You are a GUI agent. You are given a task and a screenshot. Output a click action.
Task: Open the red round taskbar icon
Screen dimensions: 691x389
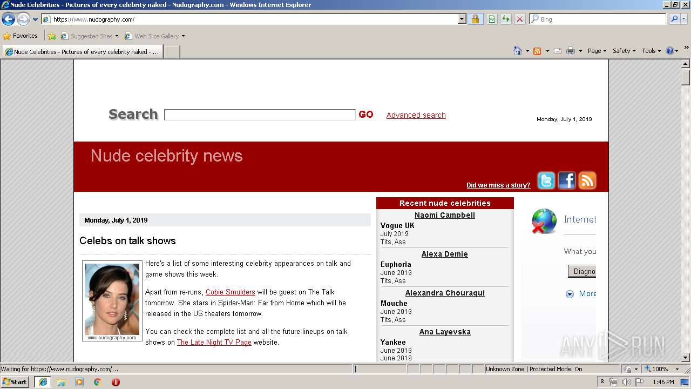[116, 382]
